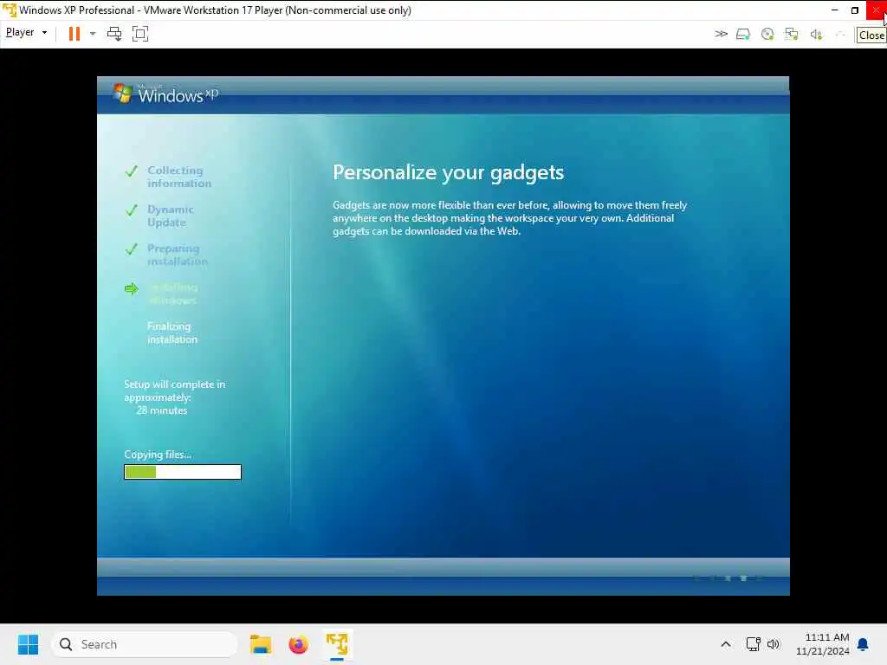Open File Explorer from the taskbar
This screenshot has height=665, width=887.
(x=261, y=644)
